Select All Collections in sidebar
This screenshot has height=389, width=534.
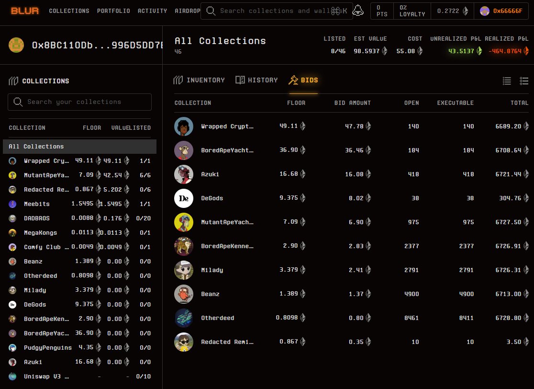point(80,146)
